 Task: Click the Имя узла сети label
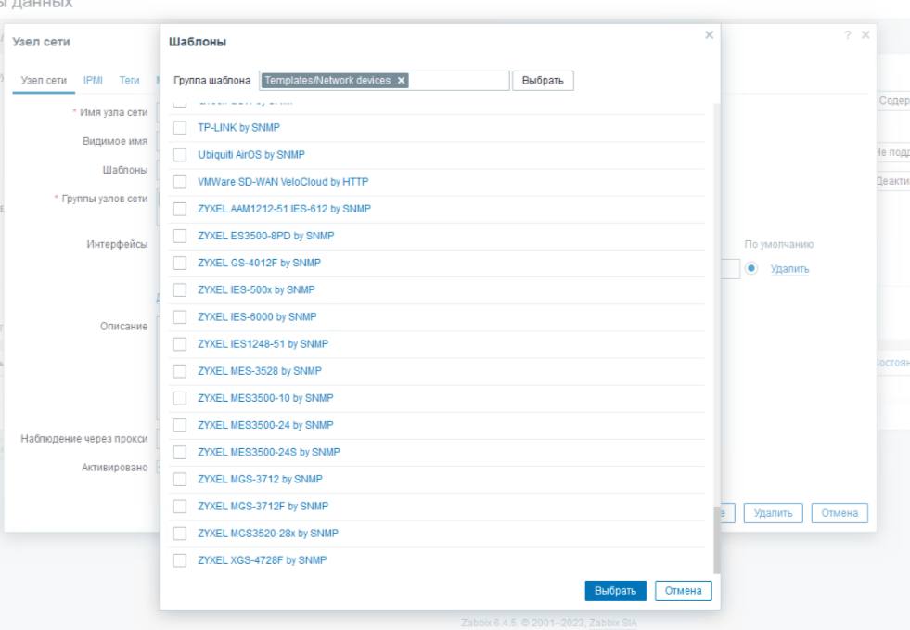pos(114,112)
